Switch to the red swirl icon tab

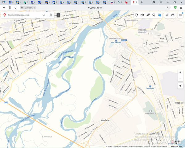pyautogui.click(x=127, y=2)
